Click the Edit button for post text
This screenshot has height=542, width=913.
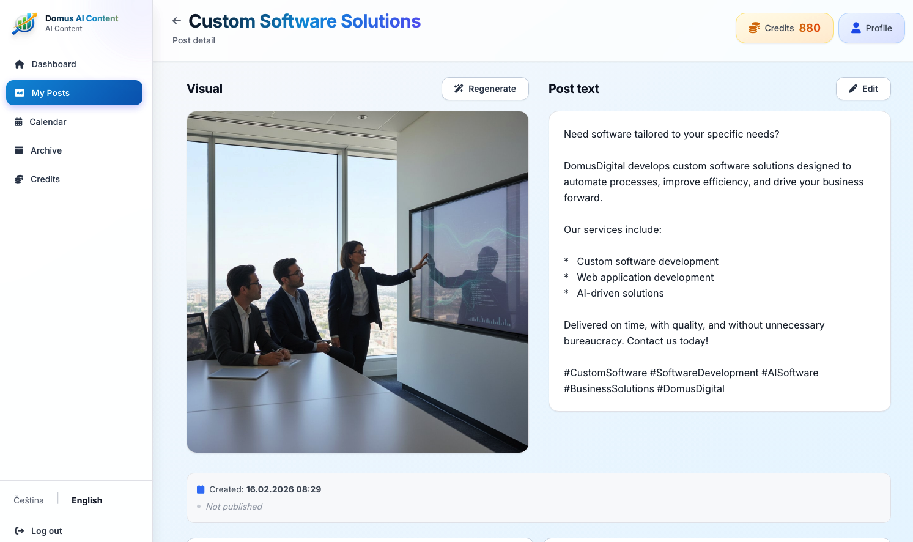click(863, 88)
